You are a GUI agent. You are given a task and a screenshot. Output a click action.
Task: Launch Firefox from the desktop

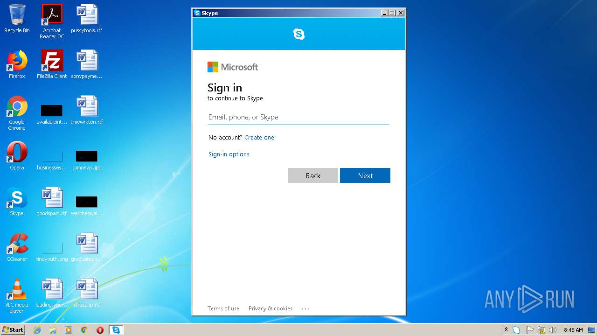click(17, 64)
